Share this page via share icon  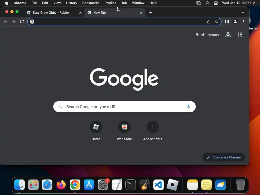(x=209, y=22)
